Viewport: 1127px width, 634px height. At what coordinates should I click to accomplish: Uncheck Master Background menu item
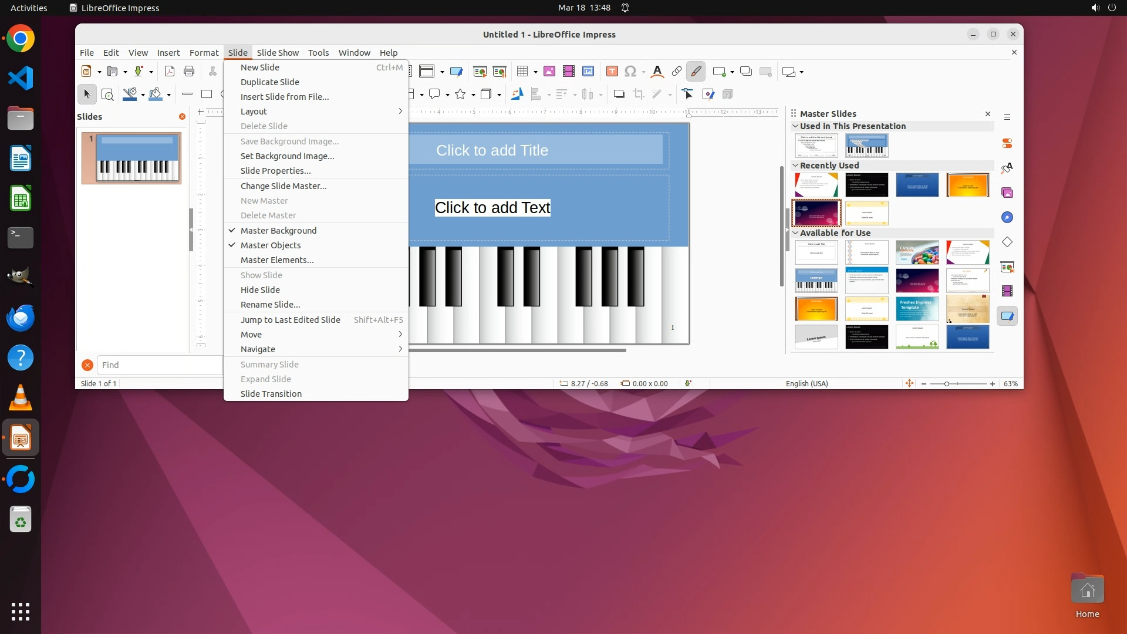278,231
